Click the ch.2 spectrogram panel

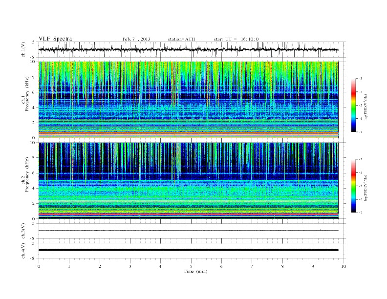tap(188, 181)
